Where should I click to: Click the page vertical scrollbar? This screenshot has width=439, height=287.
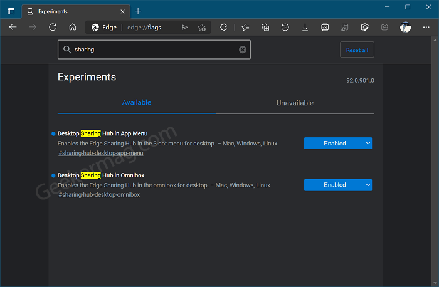[435, 162]
